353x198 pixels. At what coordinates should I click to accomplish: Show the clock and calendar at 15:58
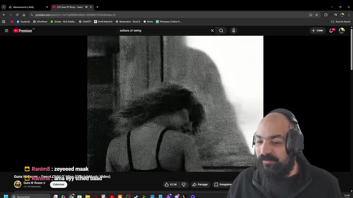click(347, 196)
